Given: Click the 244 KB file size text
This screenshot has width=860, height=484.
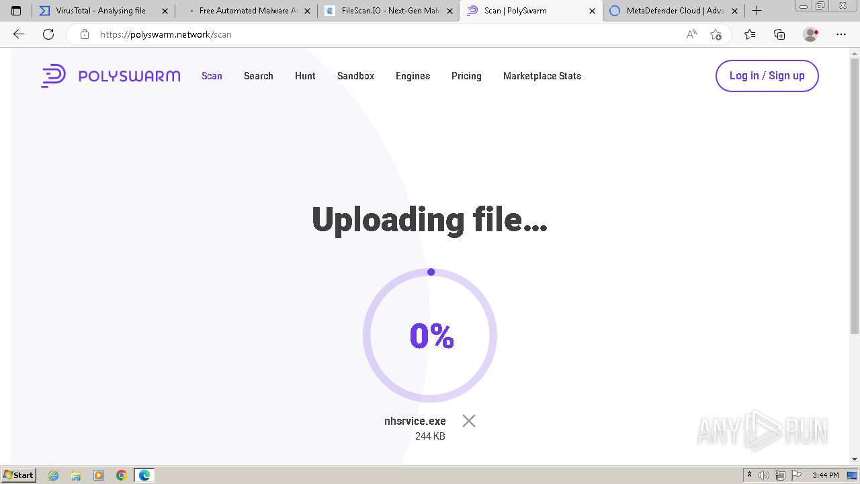Looking at the screenshot, I should click(x=430, y=436).
